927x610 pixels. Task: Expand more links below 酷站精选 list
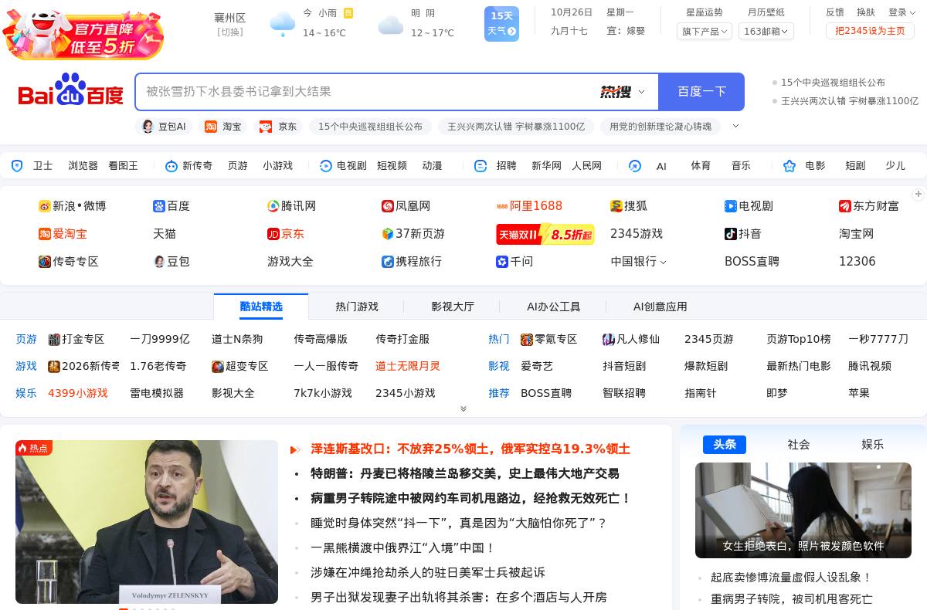[x=463, y=408]
